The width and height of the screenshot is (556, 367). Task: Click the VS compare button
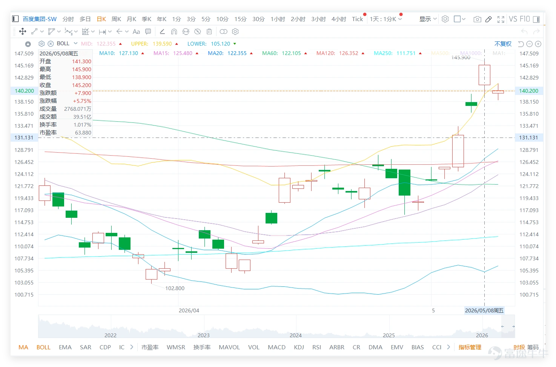513,19
